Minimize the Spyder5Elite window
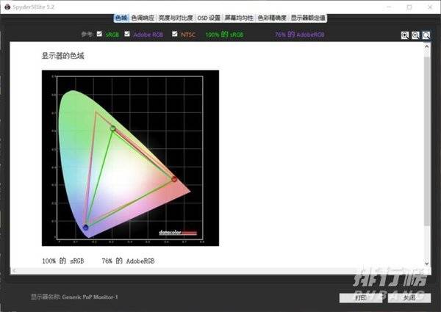 point(390,7)
